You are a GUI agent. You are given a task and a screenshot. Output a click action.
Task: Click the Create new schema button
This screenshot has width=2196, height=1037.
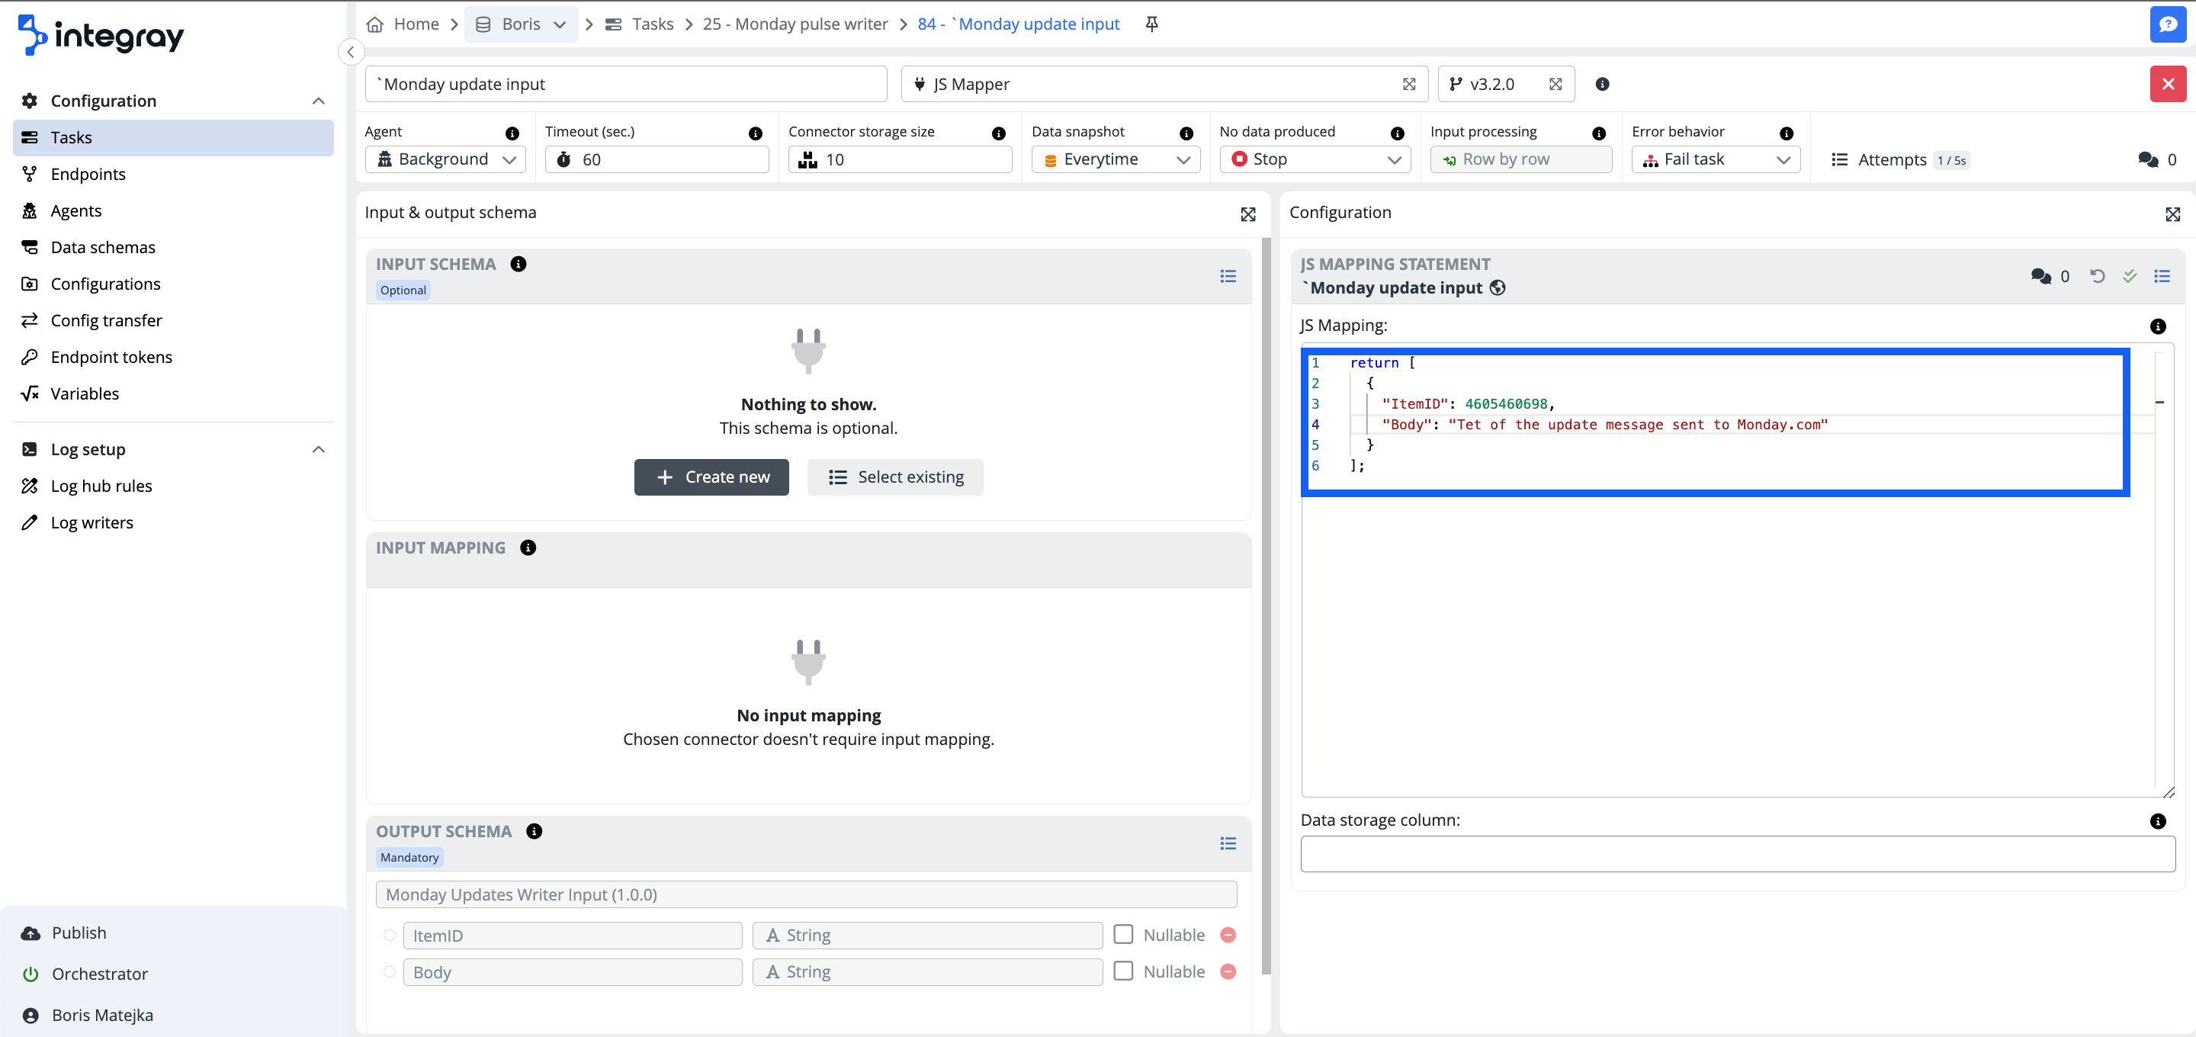(711, 477)
